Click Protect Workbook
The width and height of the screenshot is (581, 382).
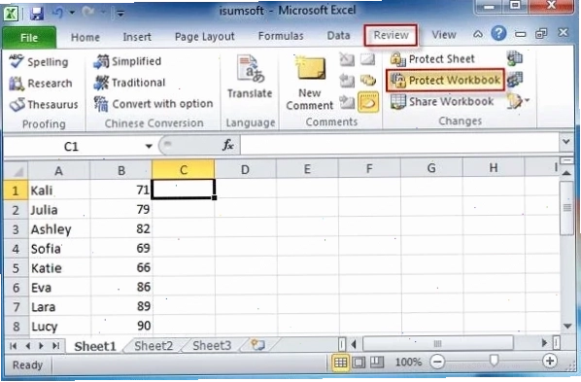[445, 80]
